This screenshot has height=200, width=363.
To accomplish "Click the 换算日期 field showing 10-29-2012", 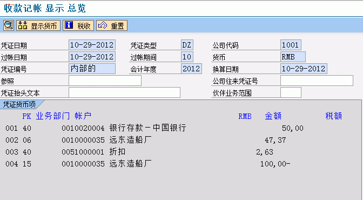I will tap(304, 69).
